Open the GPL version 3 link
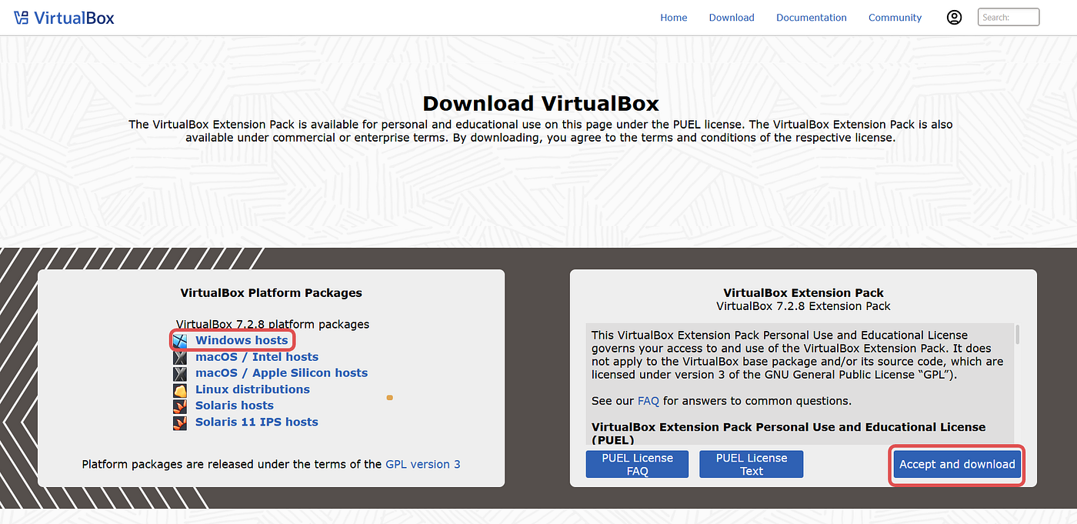The height and width of the screenshot is (524, 1077). pos(423,464)
